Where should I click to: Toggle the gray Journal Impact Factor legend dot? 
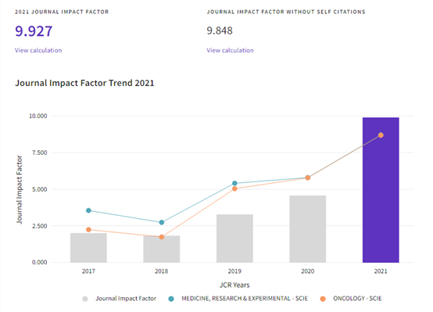click(85, 299)
